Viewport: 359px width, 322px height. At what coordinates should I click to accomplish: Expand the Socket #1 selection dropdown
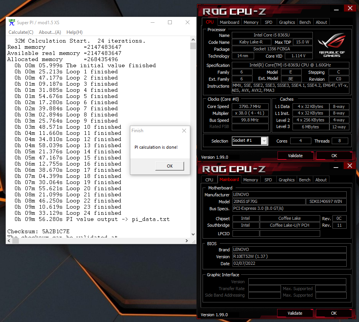264,141
